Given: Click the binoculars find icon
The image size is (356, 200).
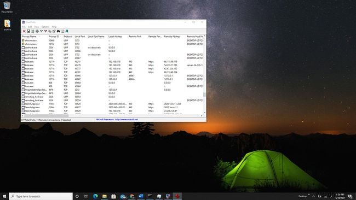Looking at the screenshot, I should coord(59,31).
